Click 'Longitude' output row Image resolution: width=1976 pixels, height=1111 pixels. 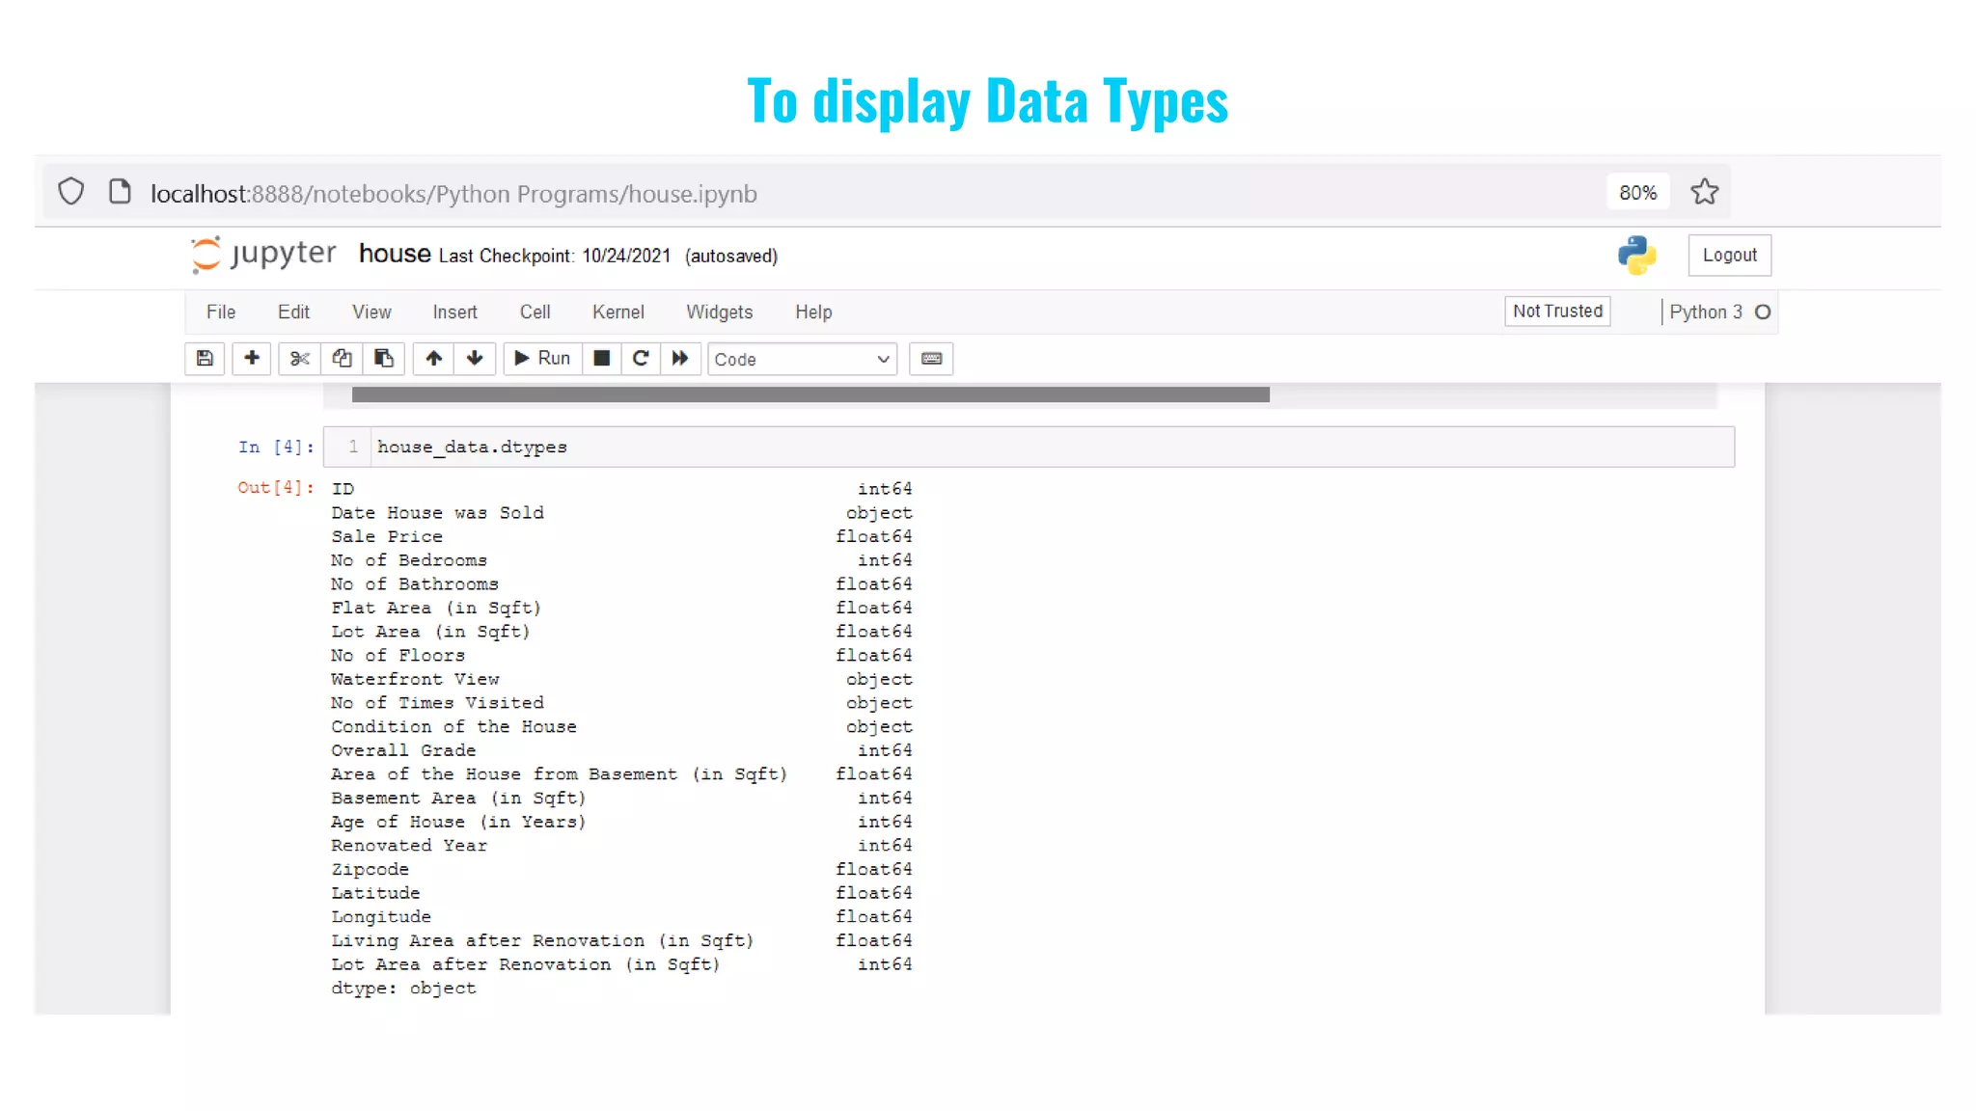point(621,916)
